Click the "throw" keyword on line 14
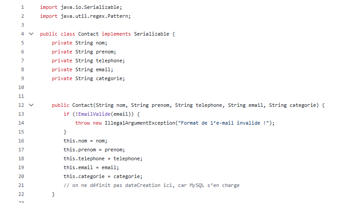Image resolution: width=343 pixels, height=203 pixels. (x=82, y=123)
